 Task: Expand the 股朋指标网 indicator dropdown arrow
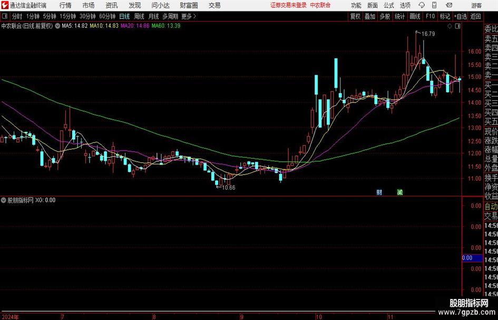coord(4,200)
